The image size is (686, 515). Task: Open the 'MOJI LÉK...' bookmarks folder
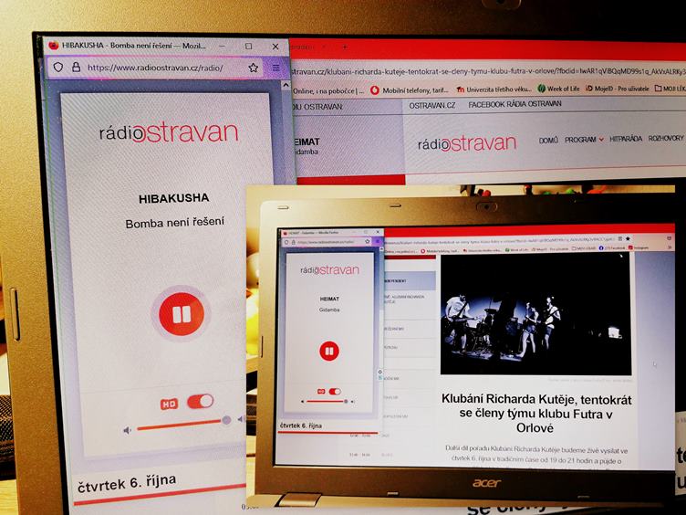[x=670, y=89]
